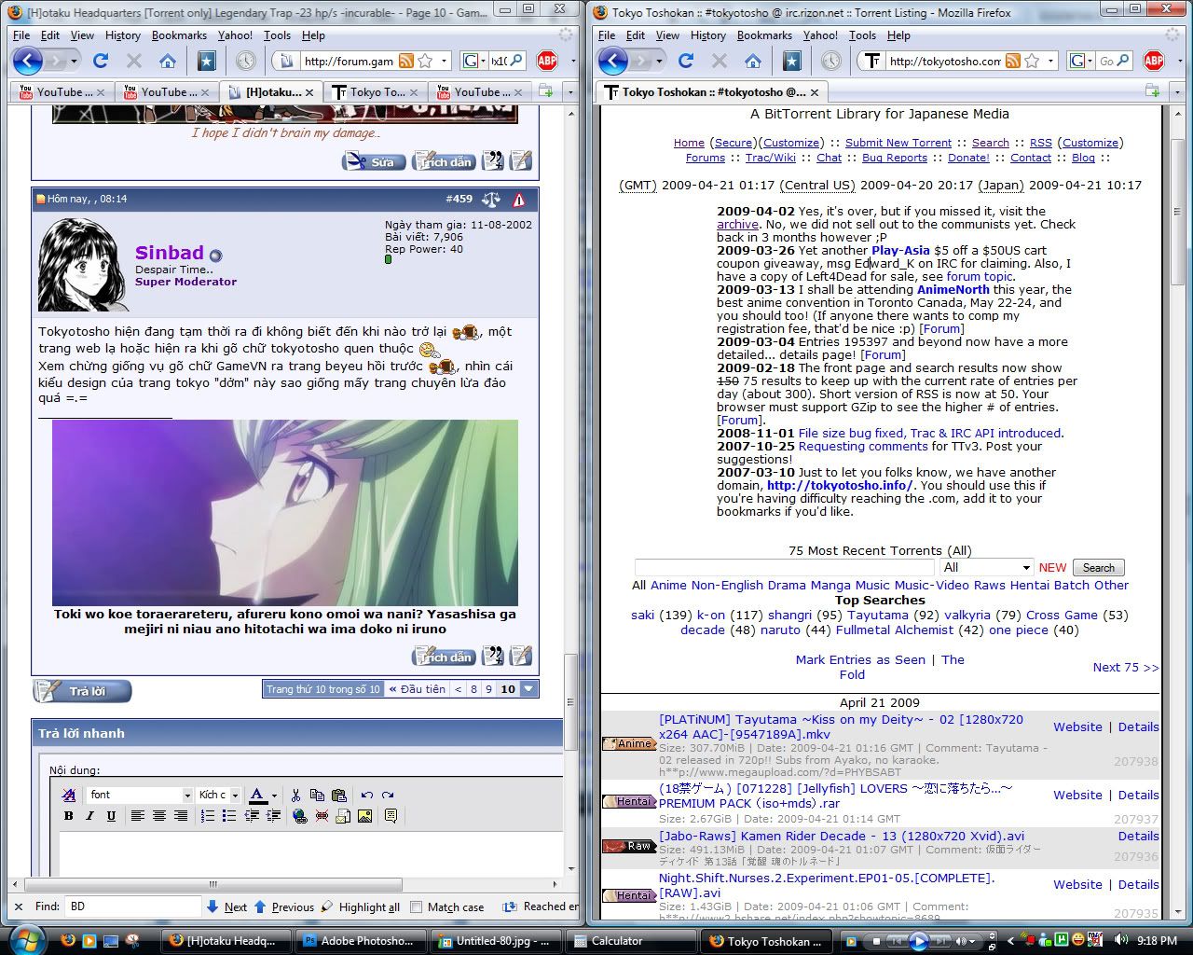Viewport: 1193px width, 955px height.
Task: Switch to the first YouTube tab
Action: click(x=62, y=91)
